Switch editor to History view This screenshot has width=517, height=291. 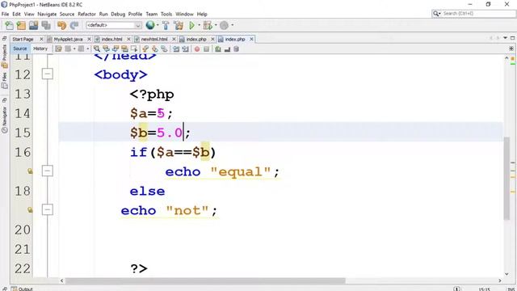[x=40, y=48]
